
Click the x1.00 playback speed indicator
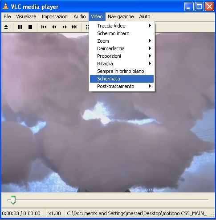(x=54, y=213)
